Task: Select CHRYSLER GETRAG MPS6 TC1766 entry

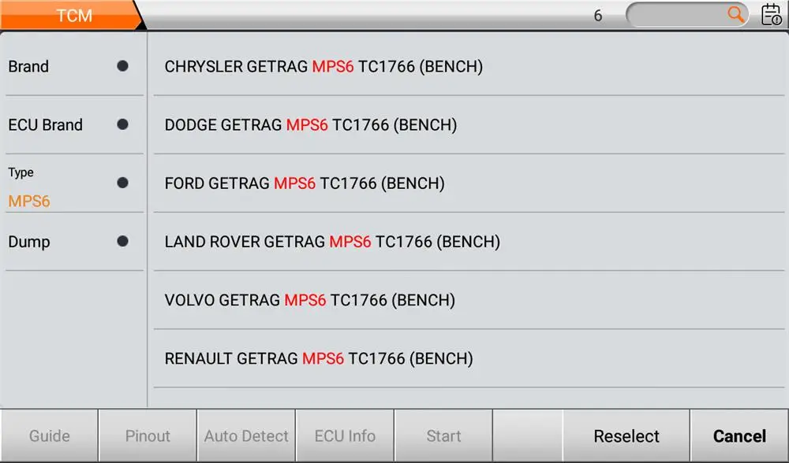Action: 323,67
